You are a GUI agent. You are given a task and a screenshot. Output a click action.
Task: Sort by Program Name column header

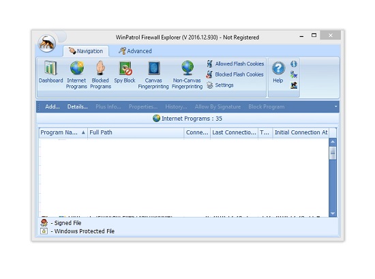point(63,132)
